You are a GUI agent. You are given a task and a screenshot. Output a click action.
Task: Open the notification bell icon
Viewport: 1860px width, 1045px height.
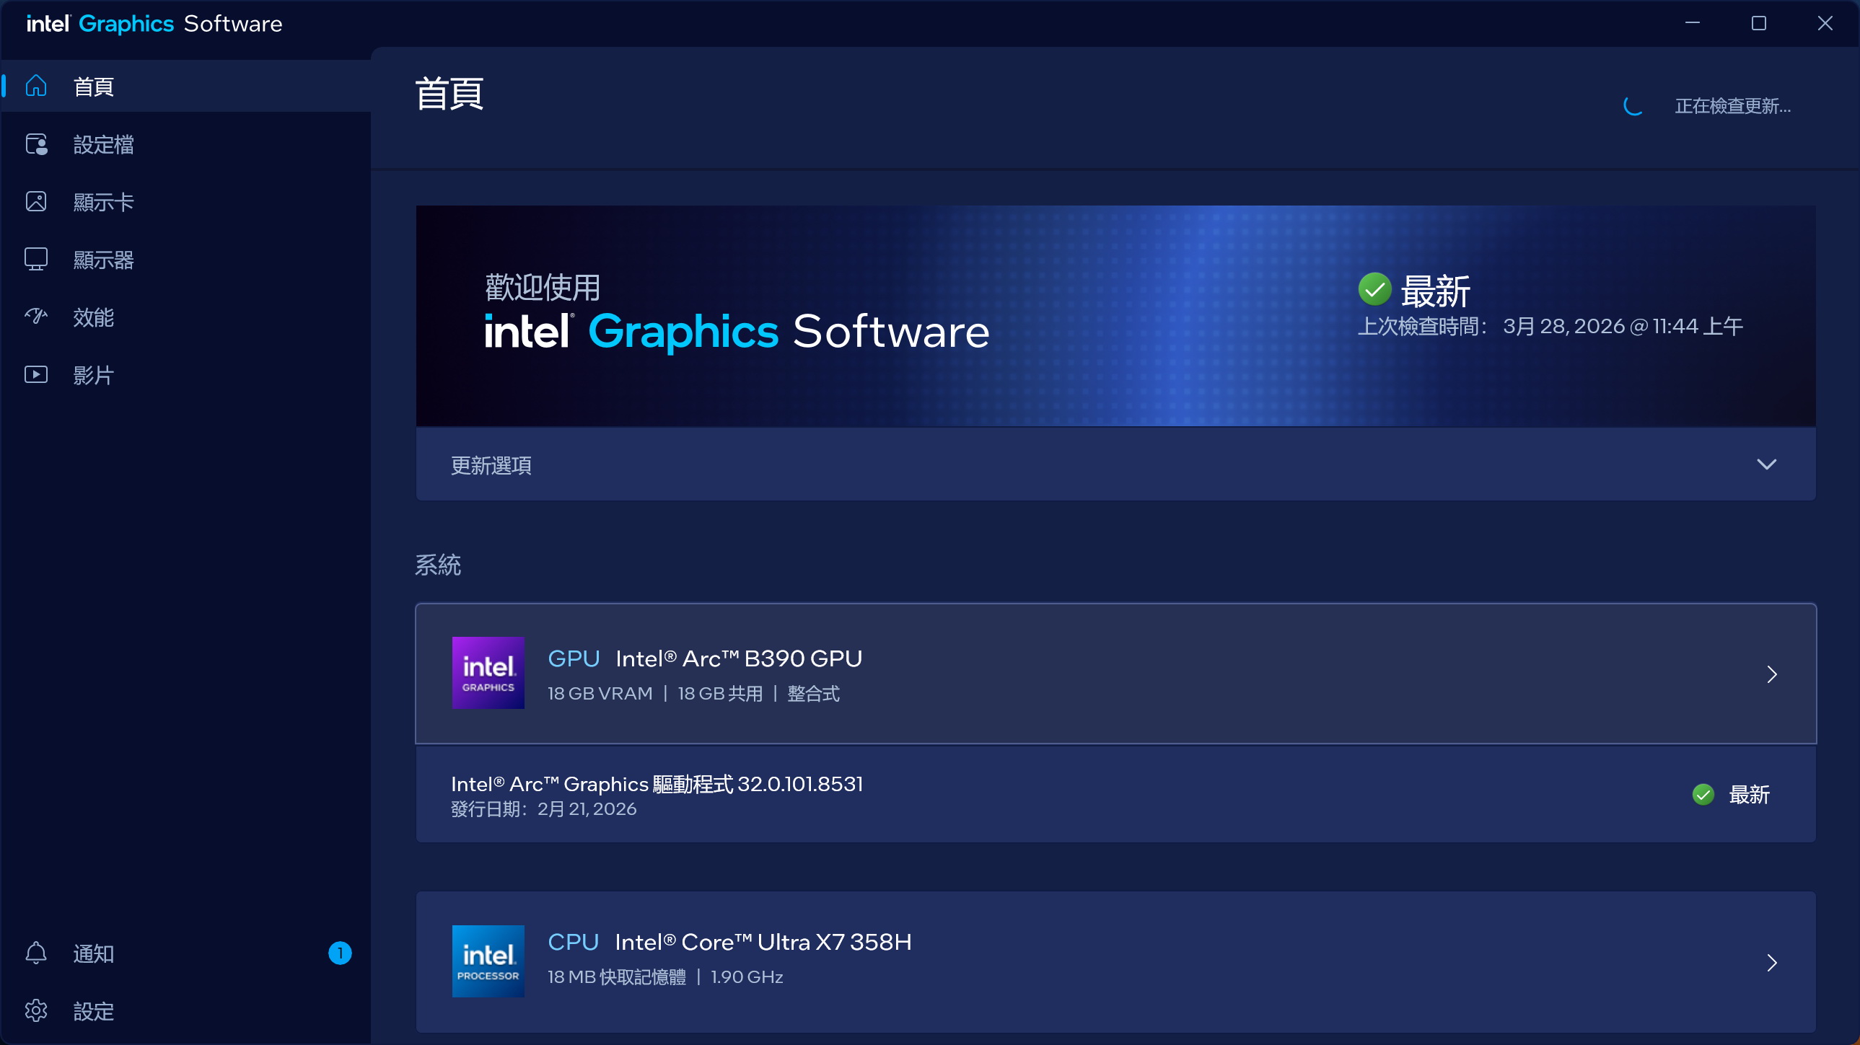click(36, 953)
